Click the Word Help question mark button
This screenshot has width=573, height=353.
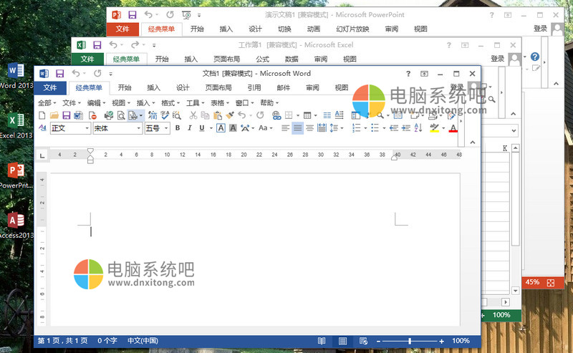408,74
